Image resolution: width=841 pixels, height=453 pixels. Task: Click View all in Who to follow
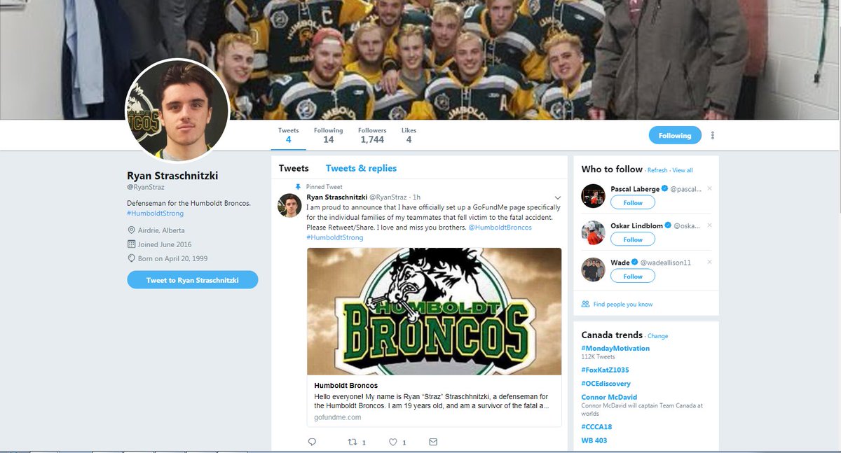683,171
